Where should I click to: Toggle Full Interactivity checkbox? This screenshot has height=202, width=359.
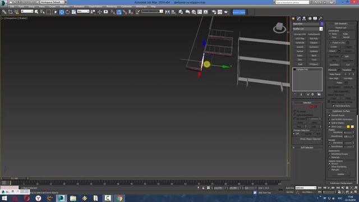tap(333, 106)
